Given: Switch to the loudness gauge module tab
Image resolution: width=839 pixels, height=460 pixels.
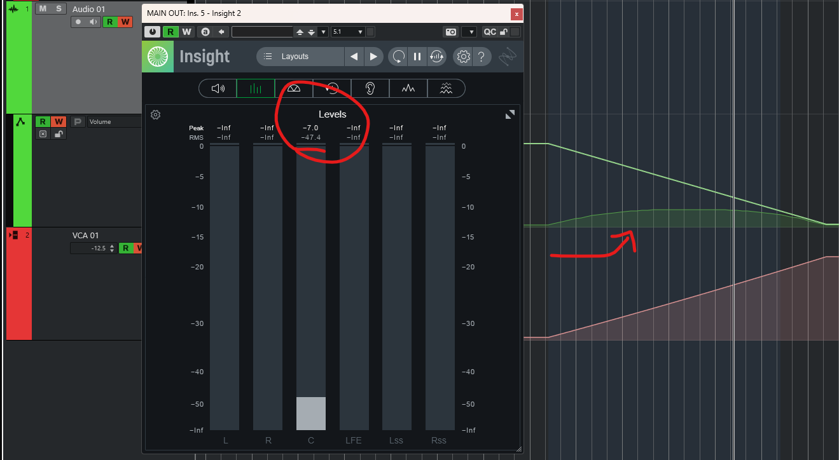Looking at the screenshot, I should 294,88.
